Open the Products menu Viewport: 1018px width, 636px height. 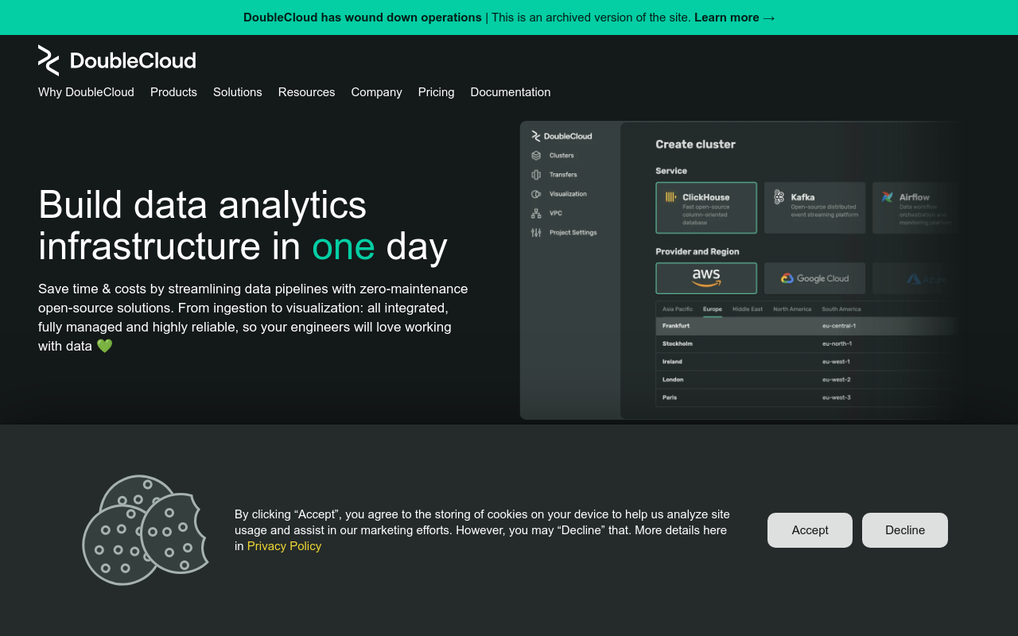[x=173, y=92]
